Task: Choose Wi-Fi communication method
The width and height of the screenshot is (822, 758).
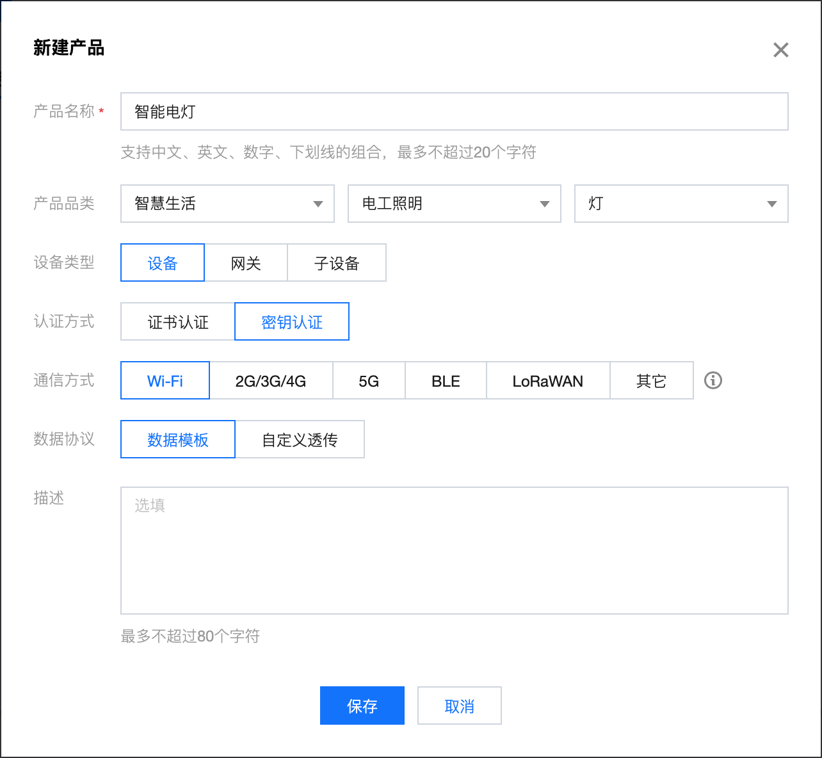Action: [x=165, y=380]
